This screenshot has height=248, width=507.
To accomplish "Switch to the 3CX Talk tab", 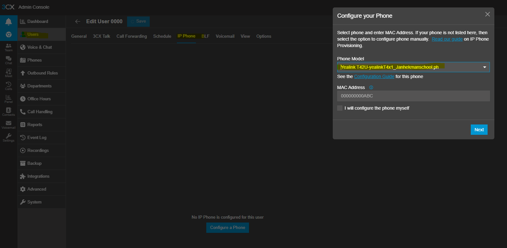I will point(102,36).
